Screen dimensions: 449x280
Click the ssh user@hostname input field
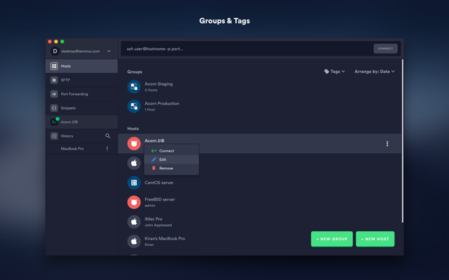(x=246, y=49)
